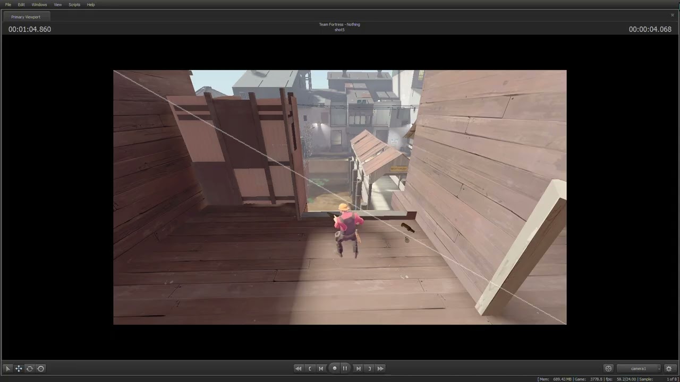This screenshot has height=382, width=680.
Task: Activate the screen manipulator circle tool
Action: click(x=41, y=368)
